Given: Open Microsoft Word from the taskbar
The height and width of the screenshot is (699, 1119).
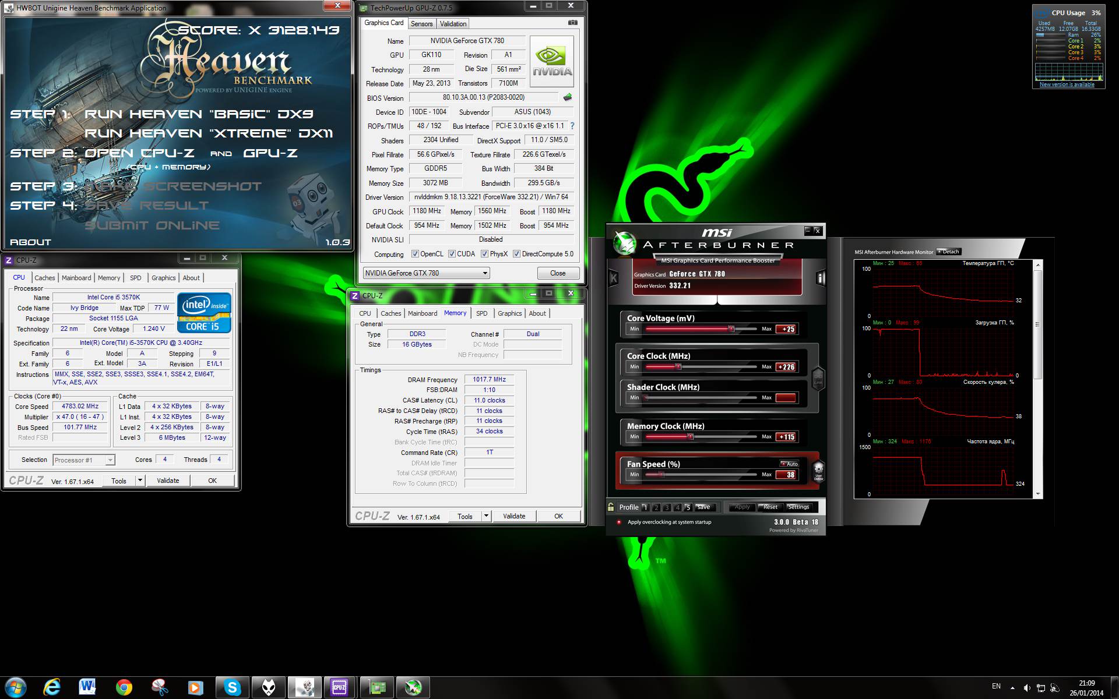Looking at the screenshot, I should 88,687.
